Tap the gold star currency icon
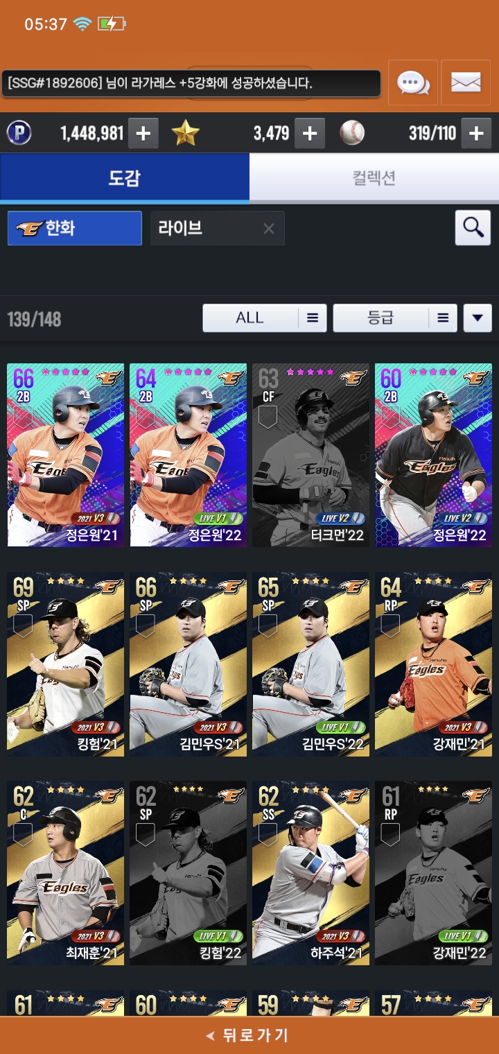 185,132
